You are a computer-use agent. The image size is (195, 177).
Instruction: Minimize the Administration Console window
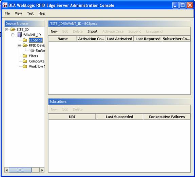175,5
